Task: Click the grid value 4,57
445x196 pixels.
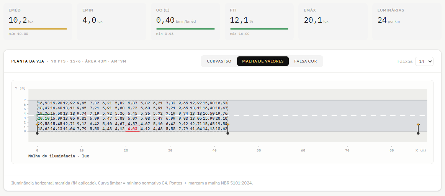Action: (x=133, y=124)
